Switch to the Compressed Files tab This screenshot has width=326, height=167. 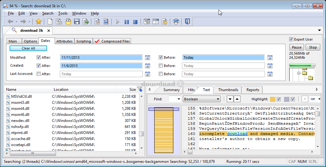point(112,41)
